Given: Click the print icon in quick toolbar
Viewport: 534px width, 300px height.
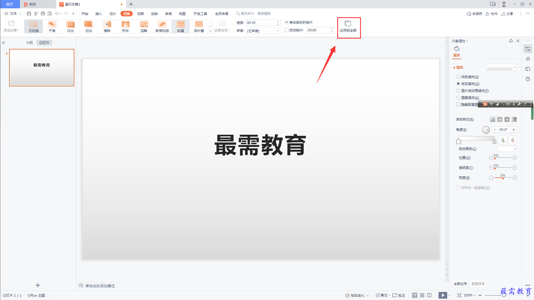Looking at the screenshot, I should (x=43, y=14).
